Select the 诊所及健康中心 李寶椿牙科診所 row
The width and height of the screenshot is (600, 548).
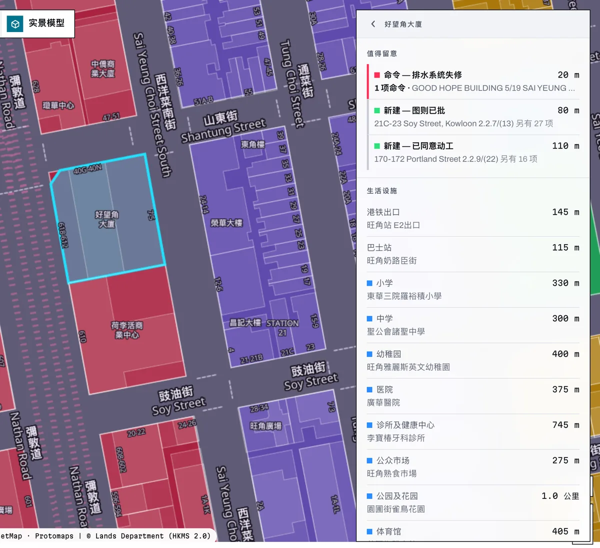coord(473,432)
